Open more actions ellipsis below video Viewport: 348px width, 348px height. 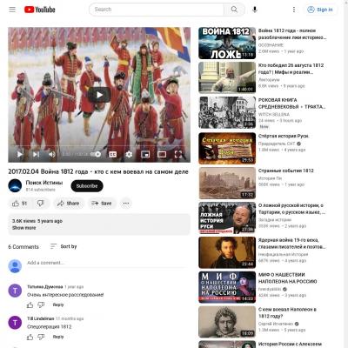coord(126,204)
